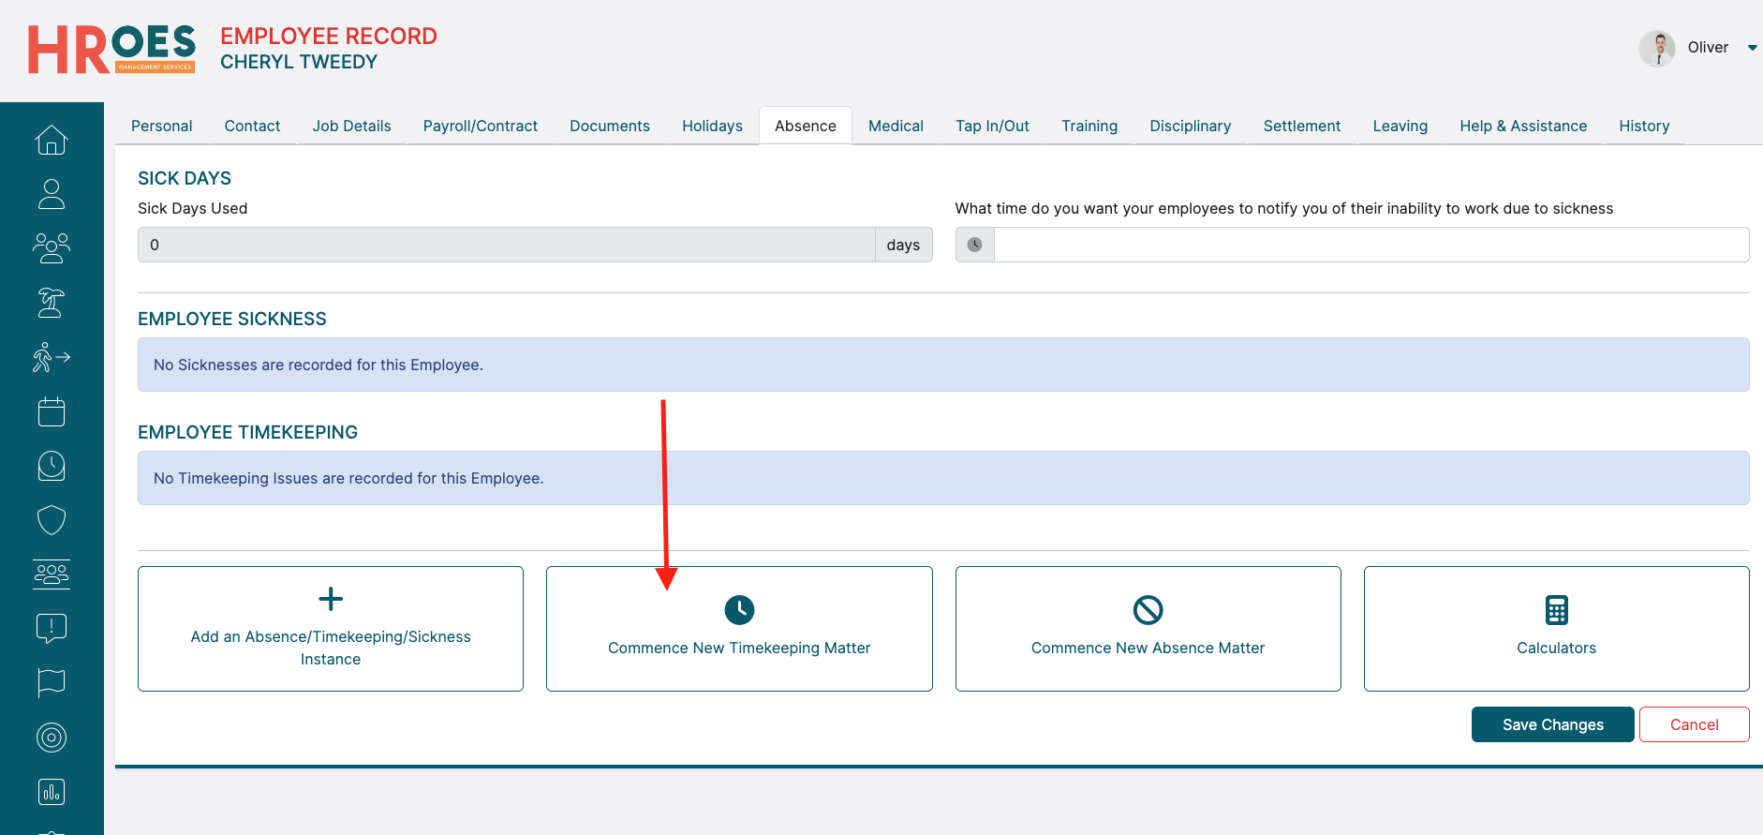Click the flag icon in sidebar

[x=52, y=683]
